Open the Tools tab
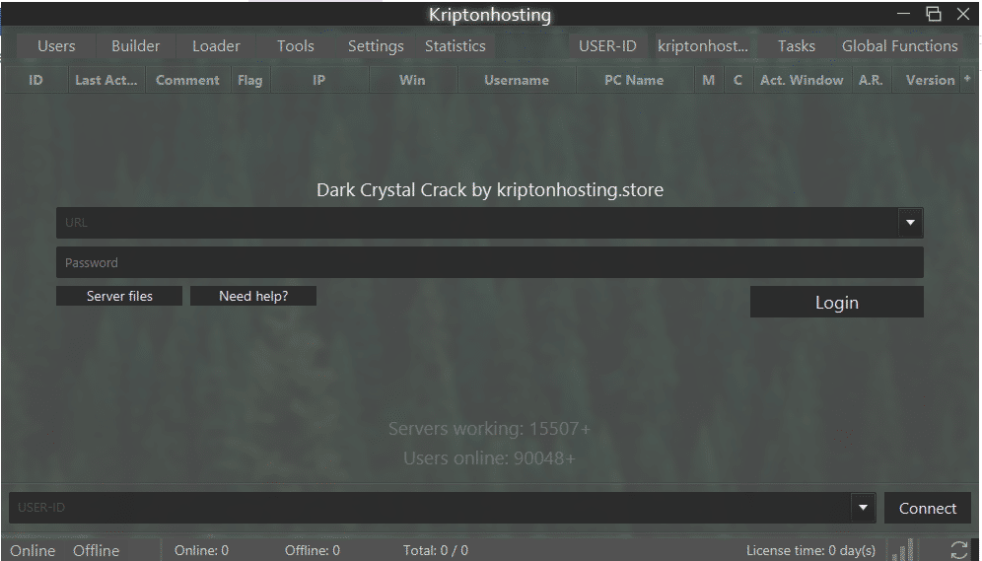 coord(296,45)
